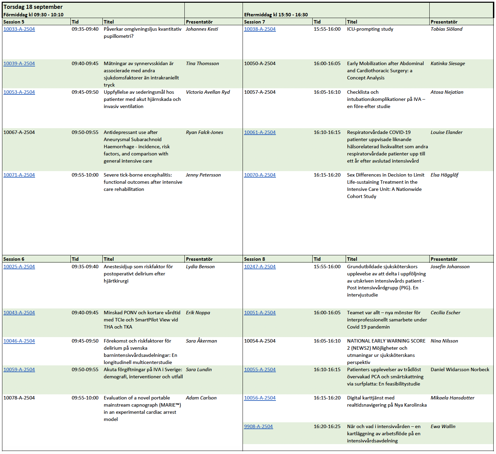Select presenter 'Erik Noppa'
The height and width of the screenshot is (454, 496).
[x=198, y=313]
